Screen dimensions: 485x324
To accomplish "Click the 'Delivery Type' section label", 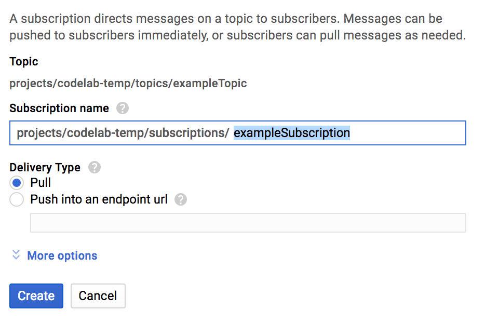I will tap(45, 168).
